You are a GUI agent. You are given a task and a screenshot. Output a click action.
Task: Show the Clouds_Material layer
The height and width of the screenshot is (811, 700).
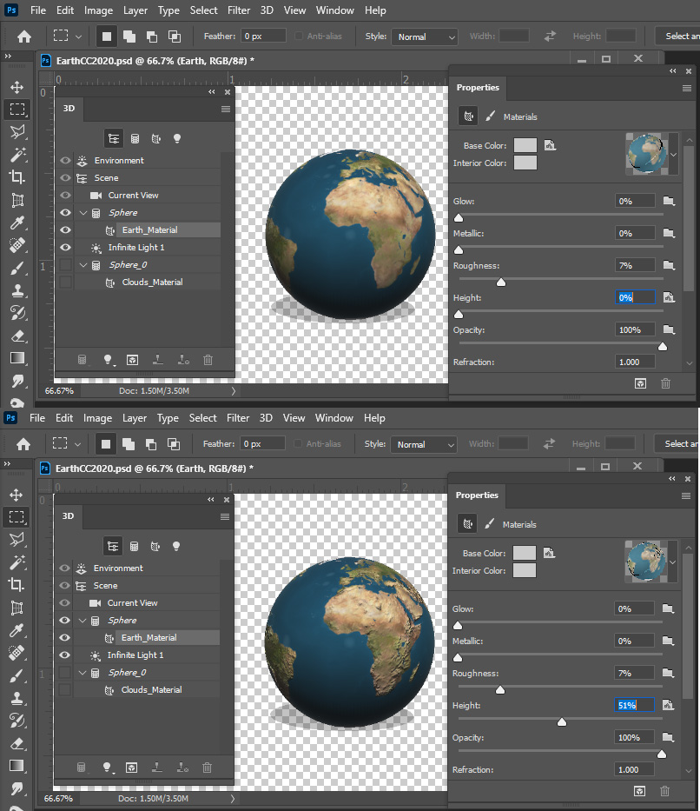pyautogui.click(x=65, y=283)
